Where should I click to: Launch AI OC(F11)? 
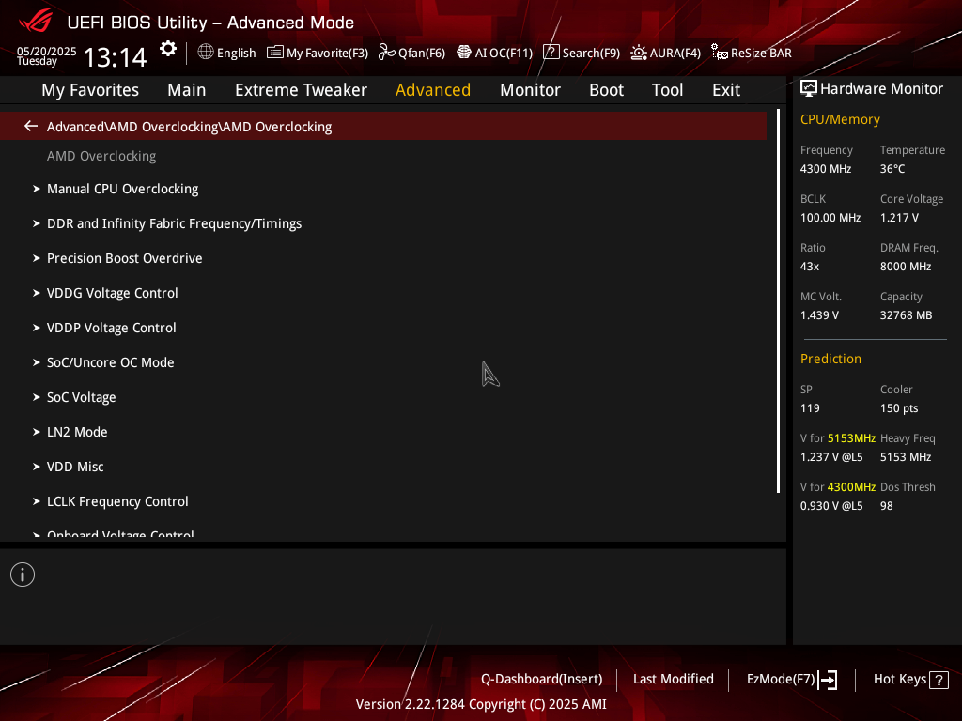click(x=504, y=53)
